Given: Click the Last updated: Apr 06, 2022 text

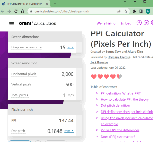Looking at the screenshot, I should pos(108,68).
